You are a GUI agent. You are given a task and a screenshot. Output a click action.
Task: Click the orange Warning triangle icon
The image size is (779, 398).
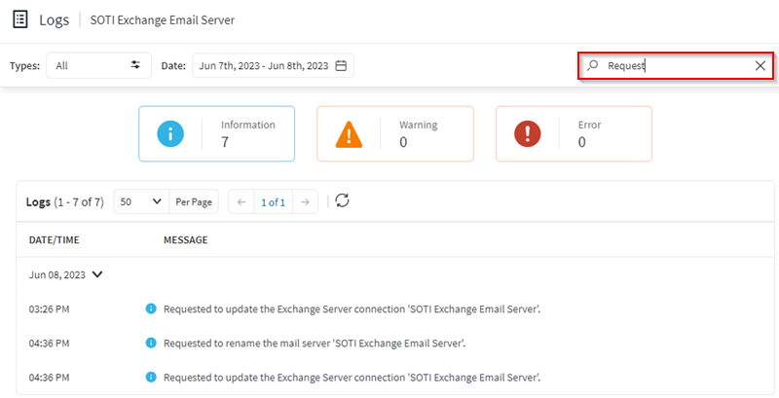349,134
